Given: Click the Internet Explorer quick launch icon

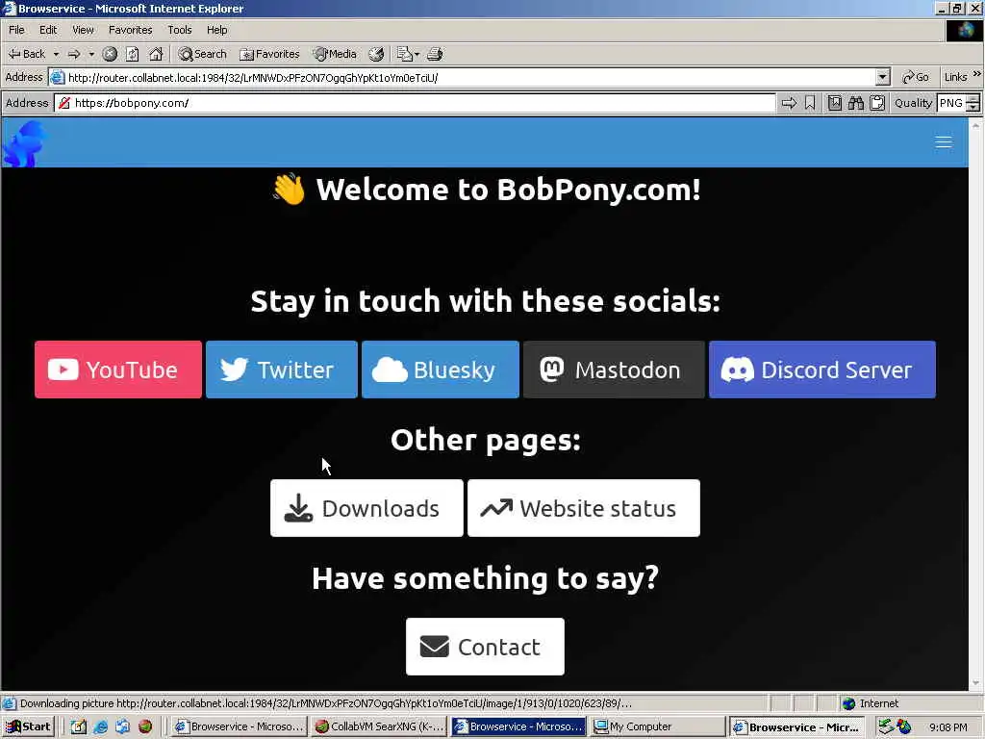Looking at the screenshot, I should coord(100,727).
